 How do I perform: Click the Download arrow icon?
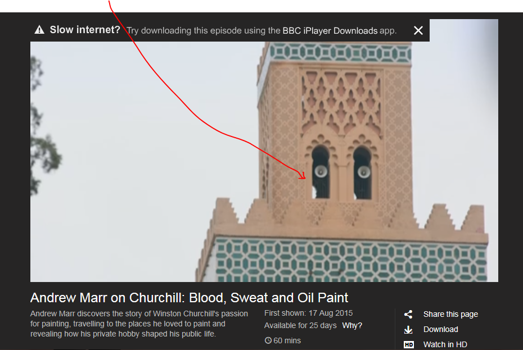point(408,330)
